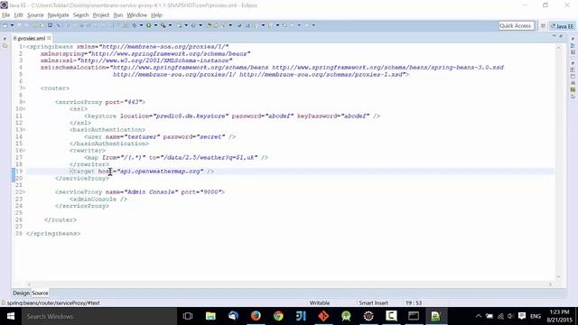Click the "19 : 53" cursor position status
Image resolution: width=578 pixels, height=325 pixels.
pyautogui.click(x=414, y=303)
